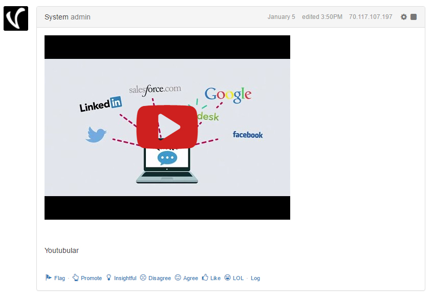React with Agree
433x297 pixels.
[x=190, y=278]
